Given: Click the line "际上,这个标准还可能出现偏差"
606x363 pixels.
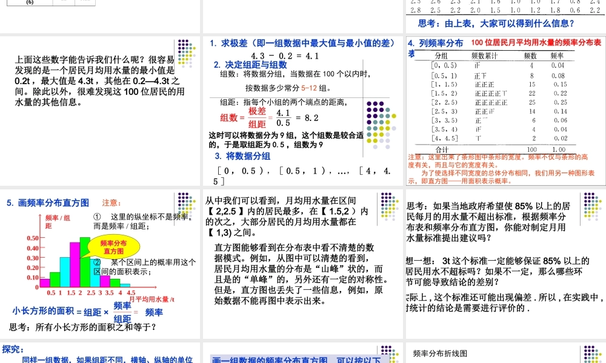Looking at the screenshot, I should point(506,298).
